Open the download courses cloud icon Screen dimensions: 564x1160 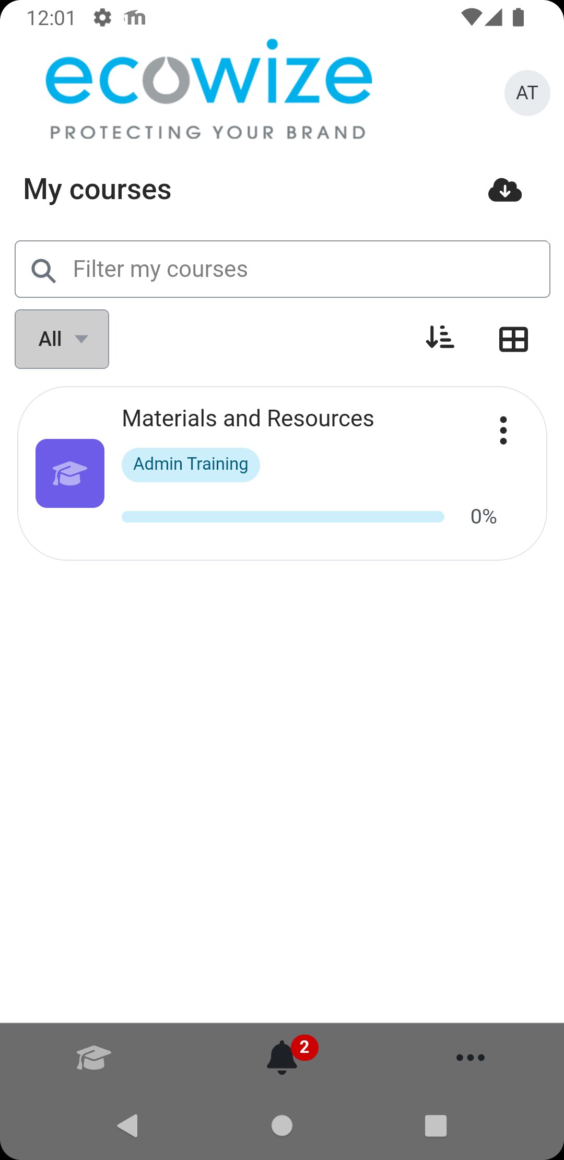pos(504,191)
